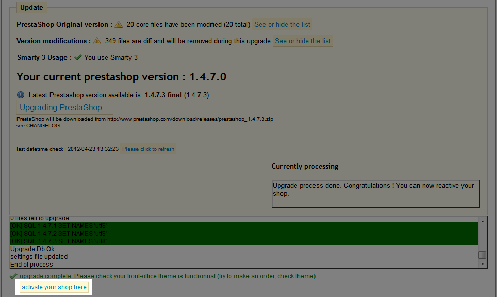Screen dimensions: 497x297
Task: Expand the modified core files list
Action: coord(282,24)
